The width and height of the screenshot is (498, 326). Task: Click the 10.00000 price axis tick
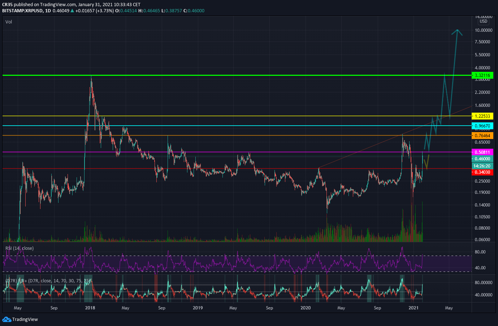[x=484, y=30]
